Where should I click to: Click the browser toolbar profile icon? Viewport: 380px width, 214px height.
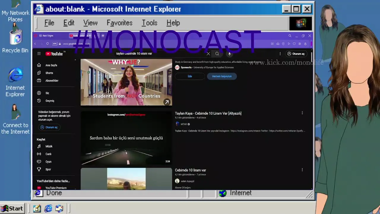tap(305, 44)
